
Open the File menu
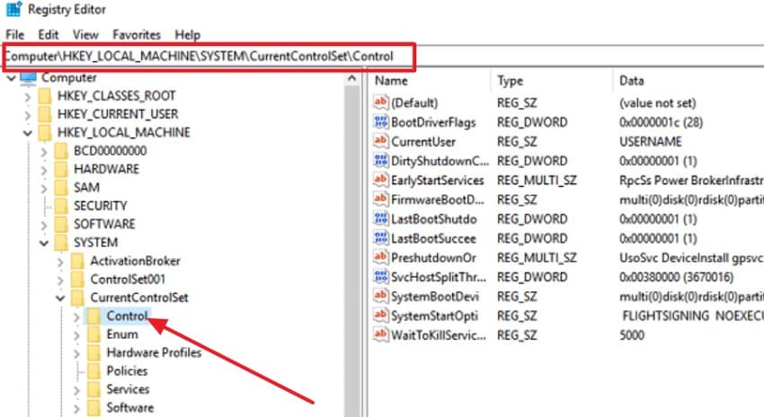[x=14, y=35]
